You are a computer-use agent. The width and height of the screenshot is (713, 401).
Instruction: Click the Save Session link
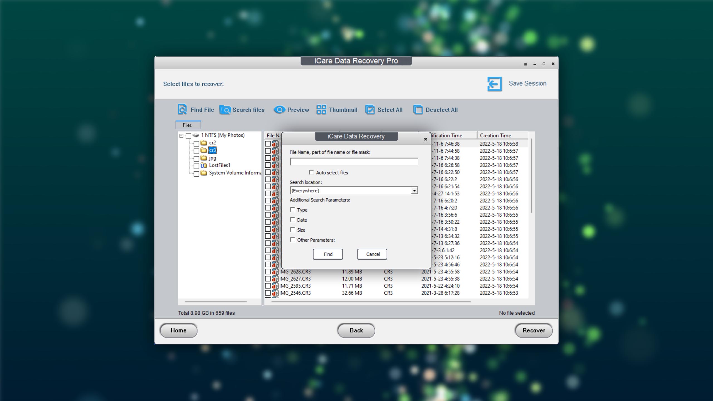(x=528, y=83)
